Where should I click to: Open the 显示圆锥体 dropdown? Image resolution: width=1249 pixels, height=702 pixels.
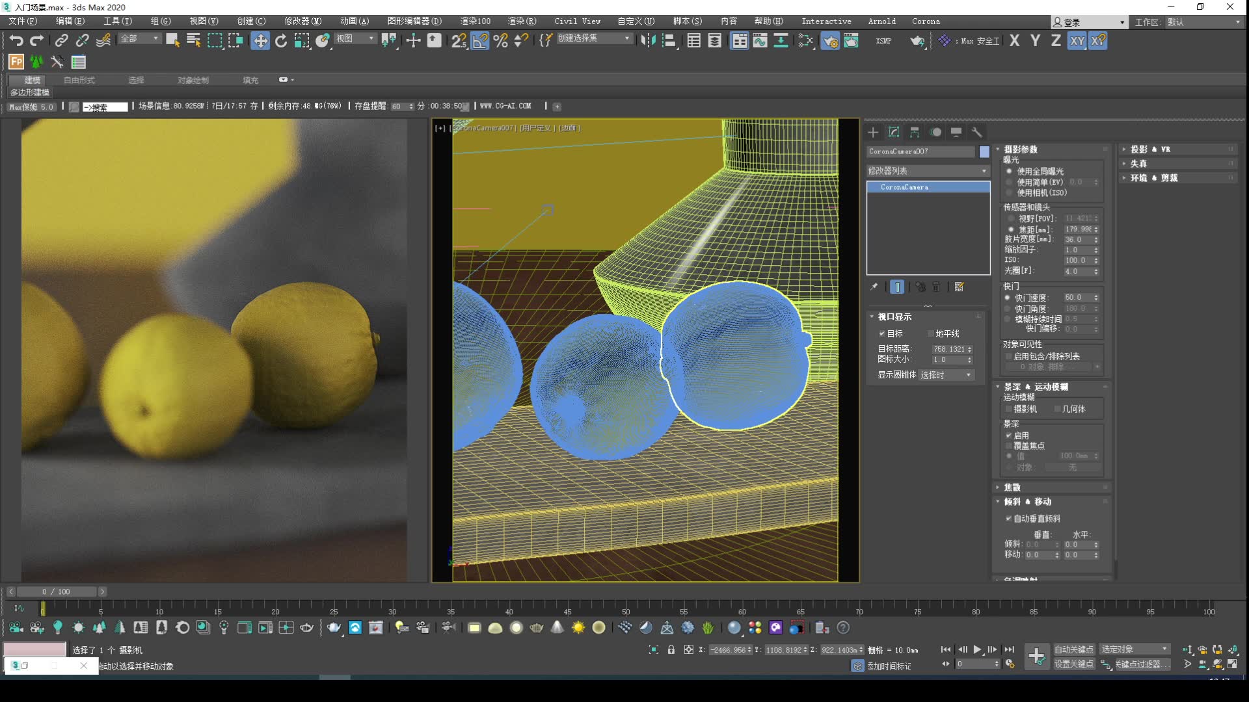947,375
